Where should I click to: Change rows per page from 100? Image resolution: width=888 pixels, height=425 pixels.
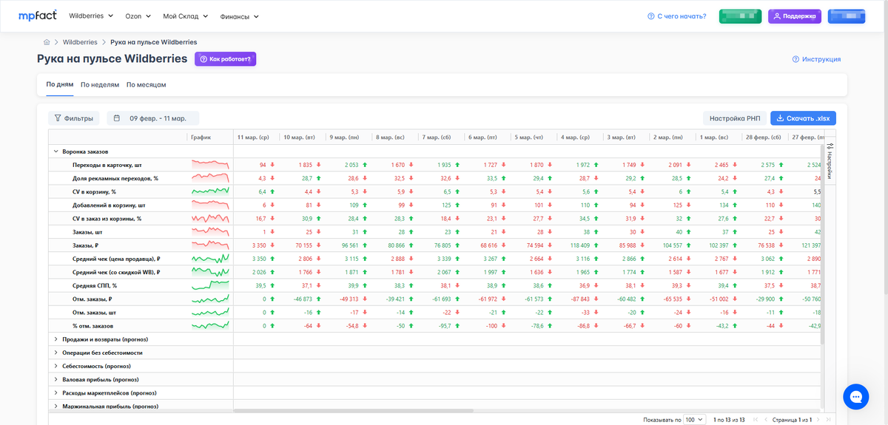pyautogui.click(x=695, y=420)
